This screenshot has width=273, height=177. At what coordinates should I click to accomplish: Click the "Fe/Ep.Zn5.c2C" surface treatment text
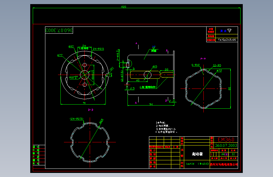[227, 40]
